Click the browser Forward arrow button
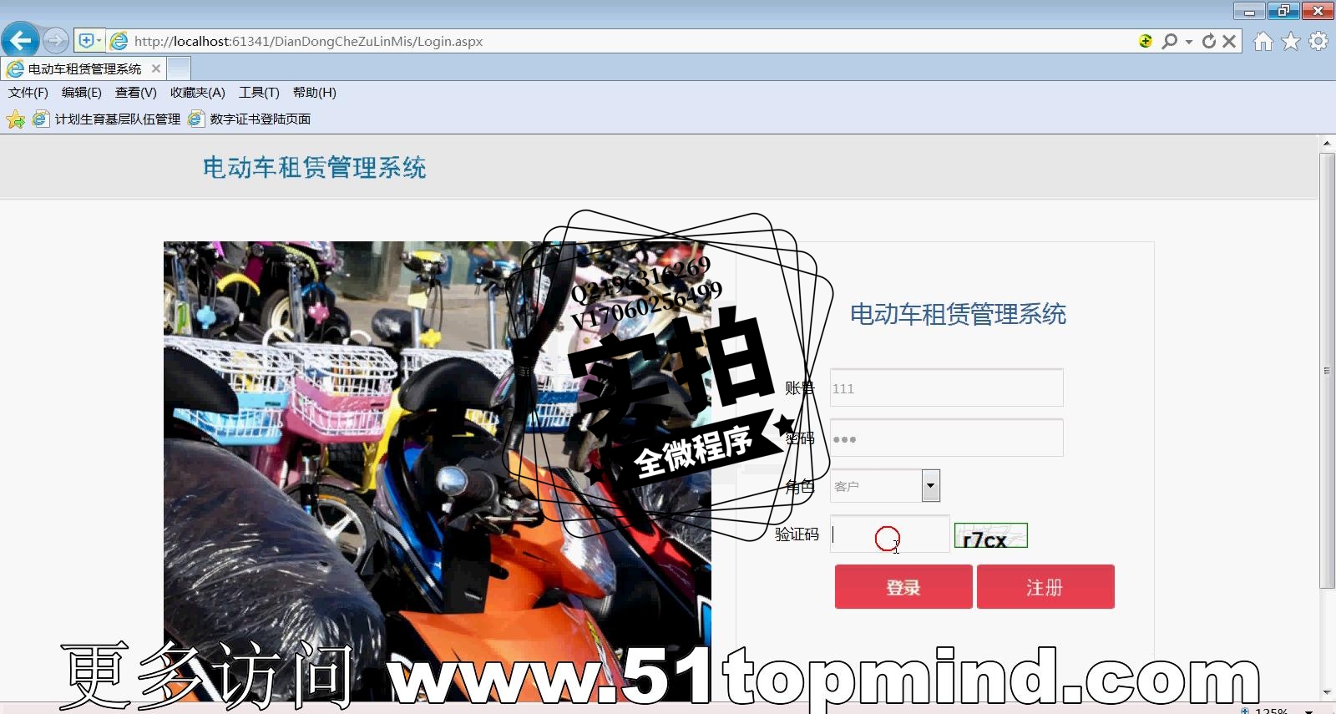The height and width of the screenshot is (714, 1336). (x=55, y=40)
